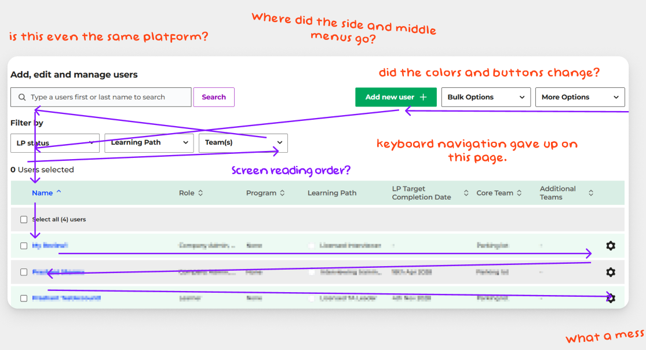
Task: Tick the checkbox of the last user row
Action: point(24,298)
